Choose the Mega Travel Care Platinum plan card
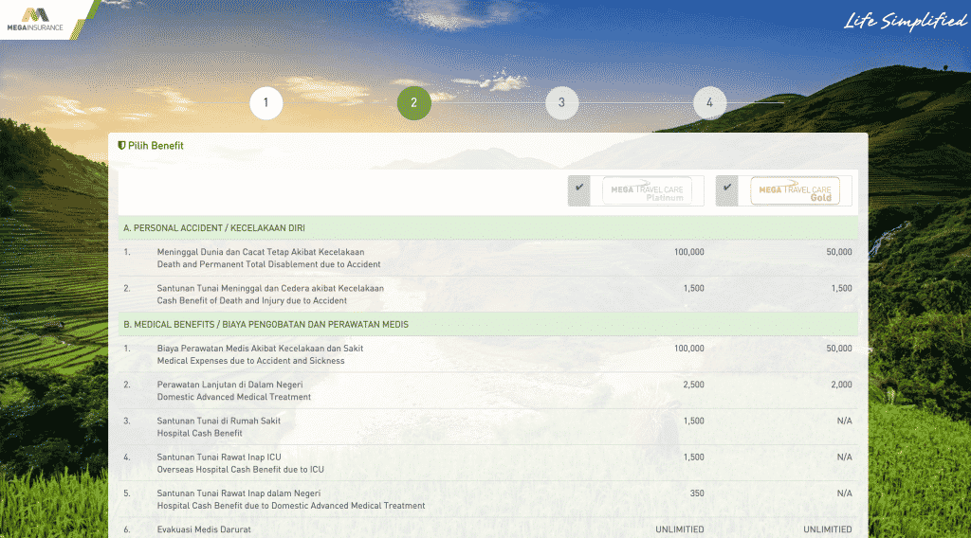 pyautogui.click(x=647, y=191)
